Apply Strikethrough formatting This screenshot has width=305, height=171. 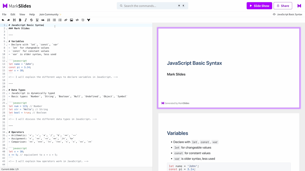31,20
